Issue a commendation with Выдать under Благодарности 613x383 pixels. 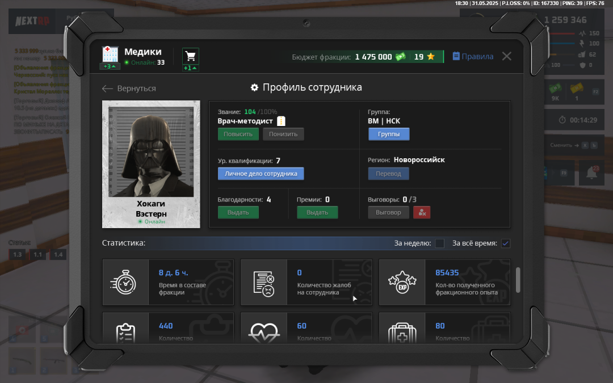(x=238, y=212)
